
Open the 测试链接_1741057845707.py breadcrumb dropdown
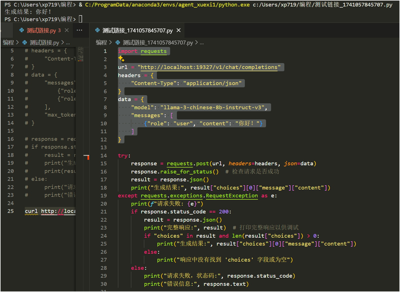[158, 43]
